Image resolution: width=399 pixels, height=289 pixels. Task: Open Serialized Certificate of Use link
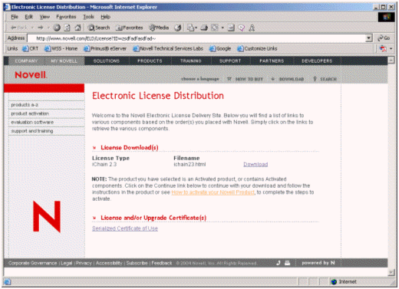click(x=125, y=228)
